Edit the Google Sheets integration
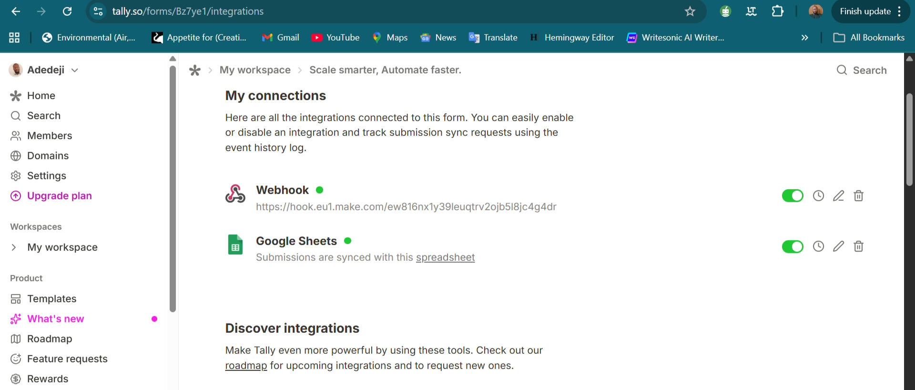Image resolution: width=915 pixels, height=390 pixels. pos(838,246)
